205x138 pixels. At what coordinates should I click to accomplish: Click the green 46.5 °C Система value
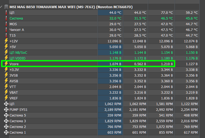tap(167, 18)
